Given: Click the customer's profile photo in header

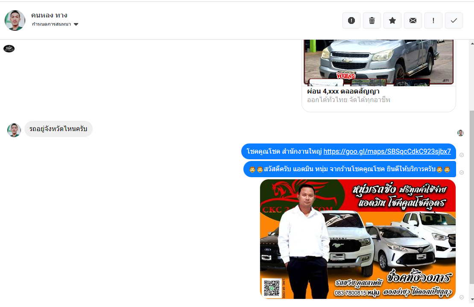Looking at the screenshot, I should click(x=15, y=20).
